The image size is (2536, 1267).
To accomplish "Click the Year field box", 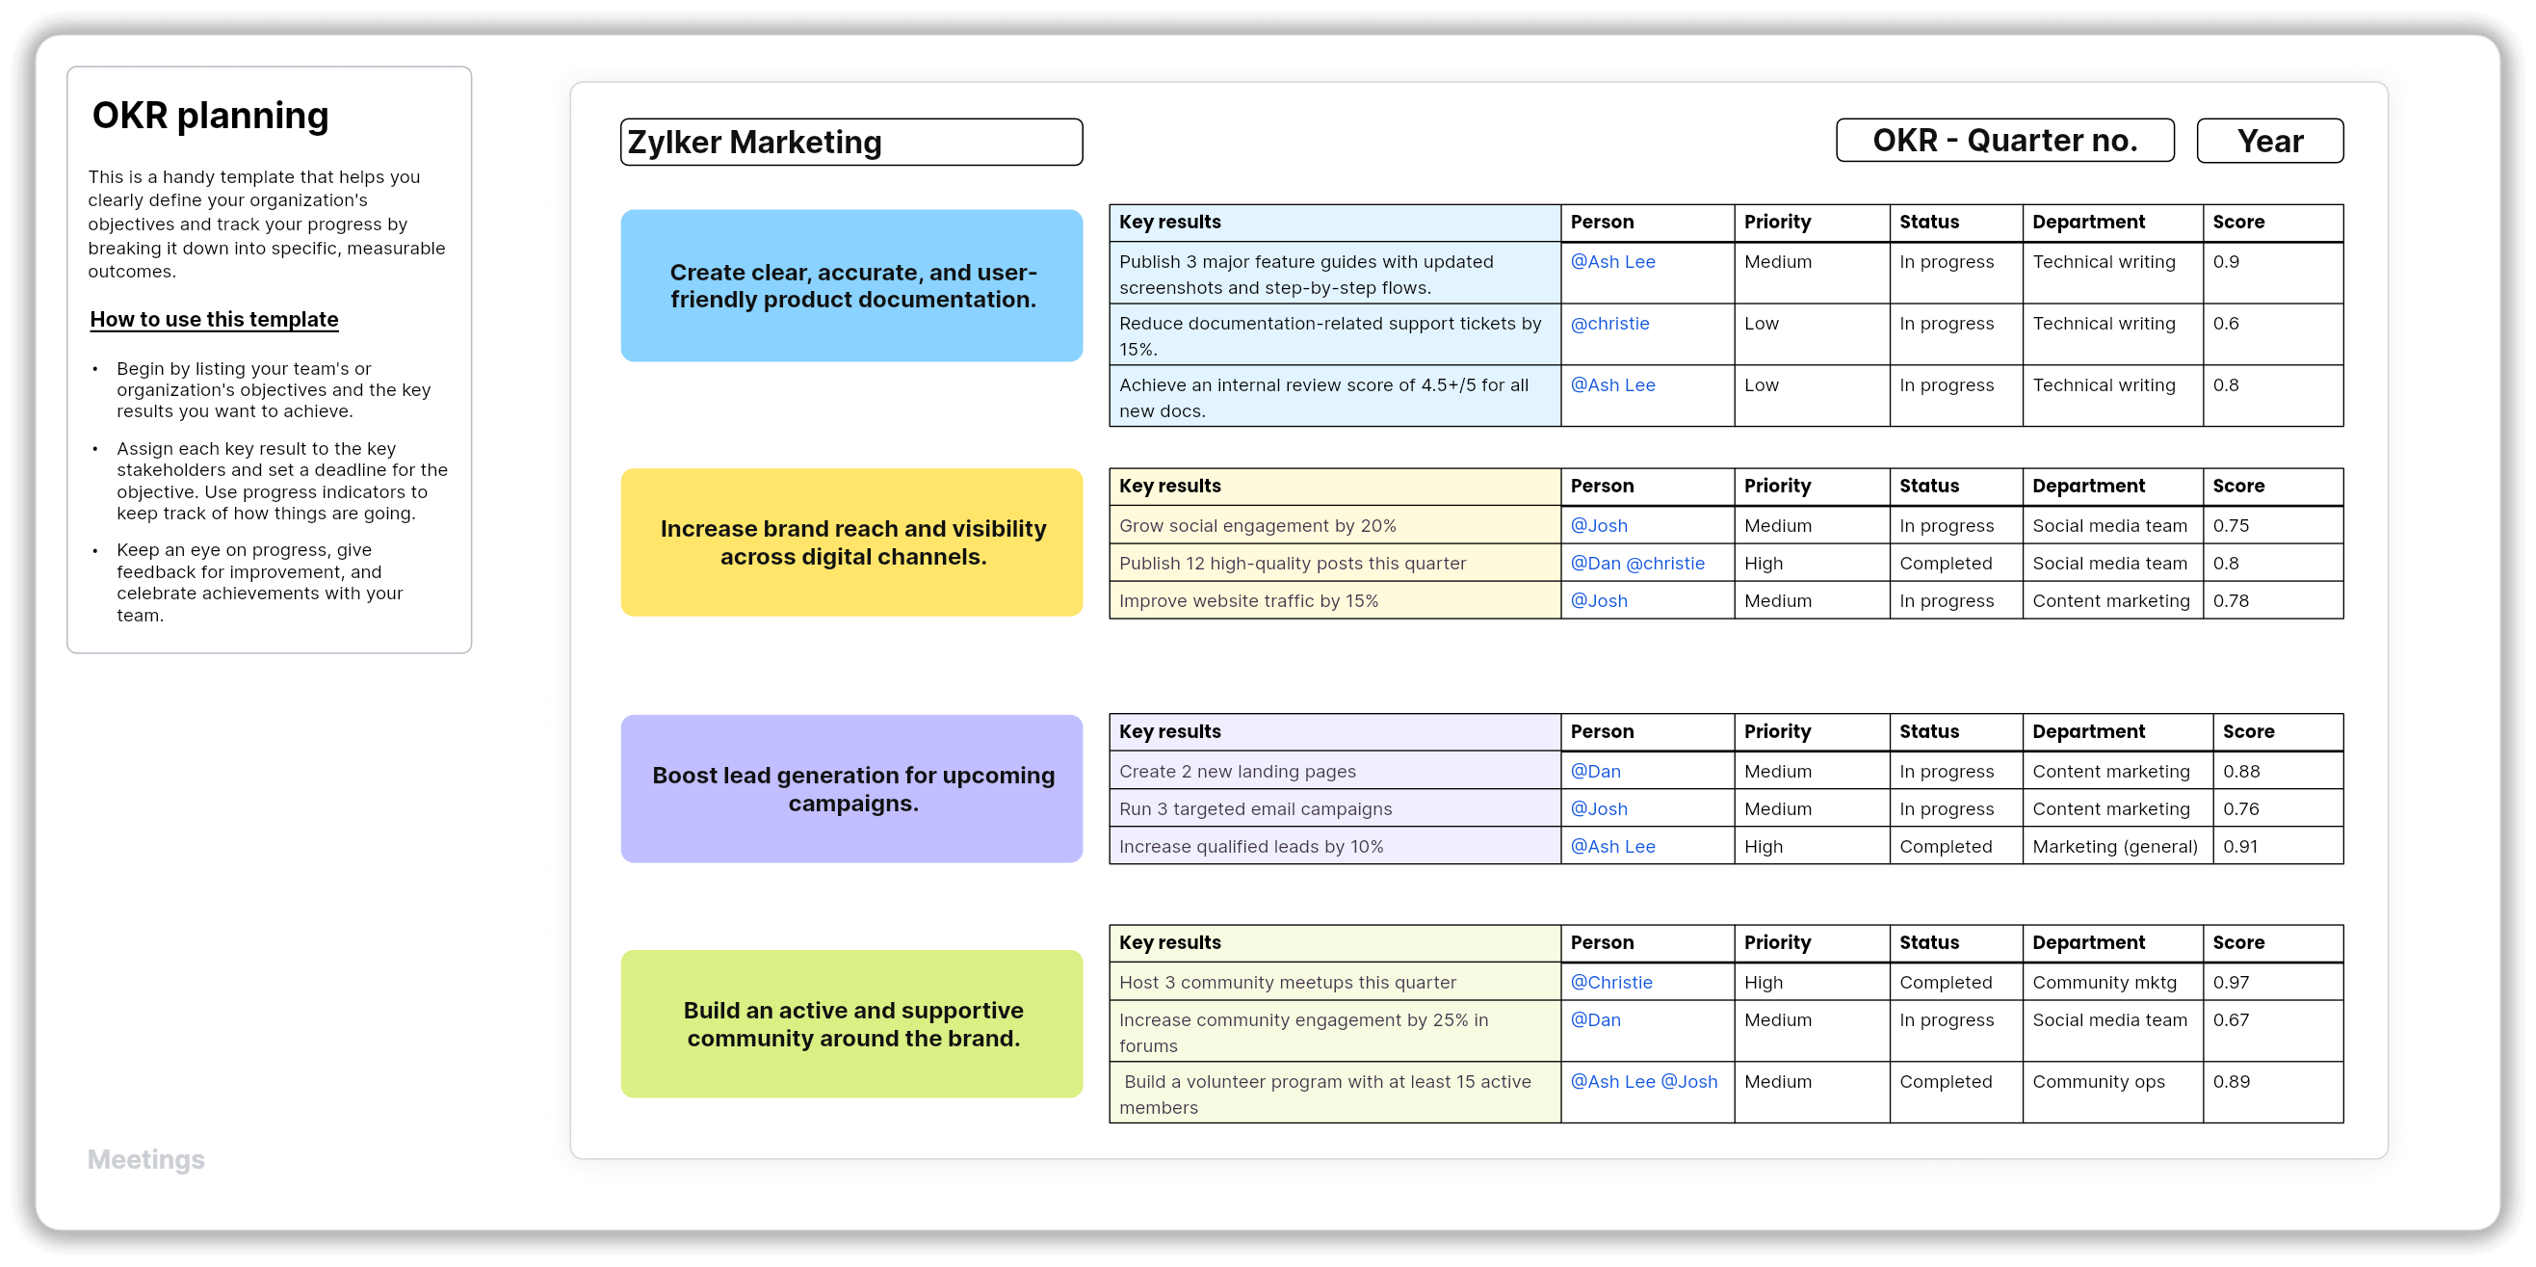I will (2269, 141).
